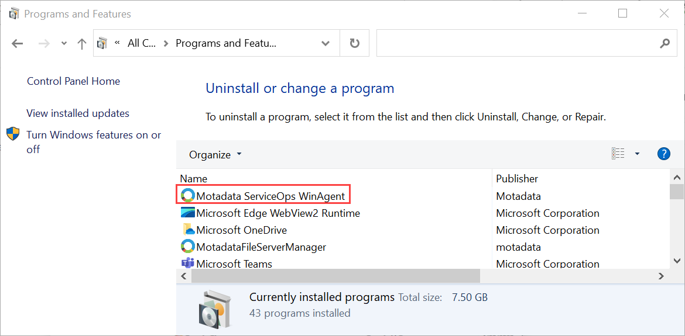Open the Organize menu
The image size is (685, 336).
point(215,155)
